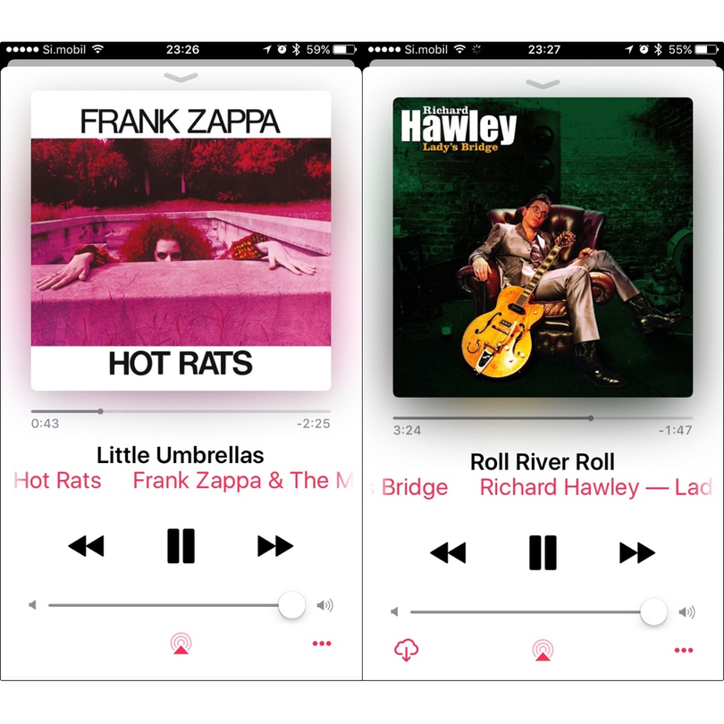Open AirPlay icon under Little Umbrellas
724x724 pixels.
181,644
